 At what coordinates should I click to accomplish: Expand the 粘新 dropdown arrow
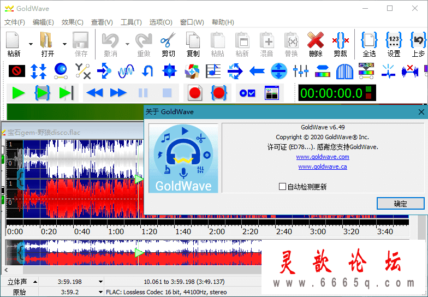[x=31, y=44]
